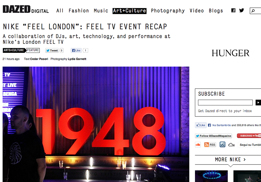Open the ARTS+CULTURE category tag
Image resolution: width=261 pixels, height=182 pixels.
coord(14,50)
